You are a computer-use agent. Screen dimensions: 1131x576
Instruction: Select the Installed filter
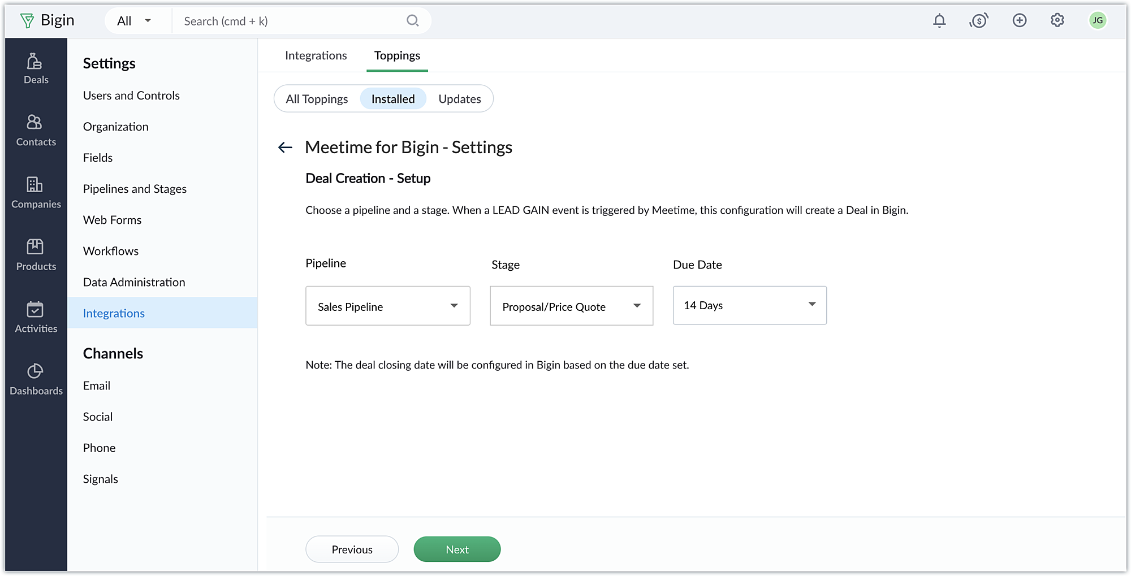coord(393,99)
